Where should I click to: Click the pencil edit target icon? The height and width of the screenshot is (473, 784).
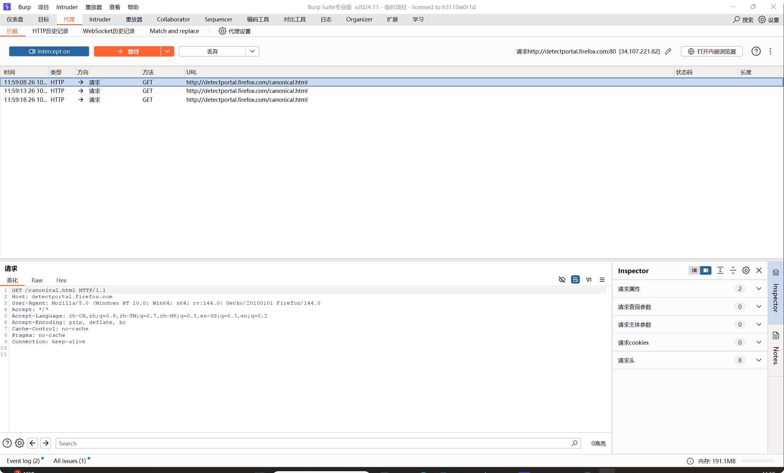coord(668,51)
